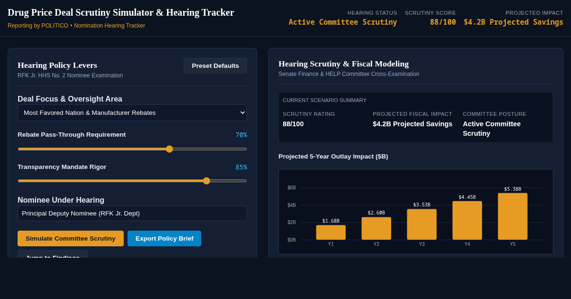Select the Y1 bar labeled $1.68B
This screenshot has height=299, width=571.
click(x=331, y=232)
